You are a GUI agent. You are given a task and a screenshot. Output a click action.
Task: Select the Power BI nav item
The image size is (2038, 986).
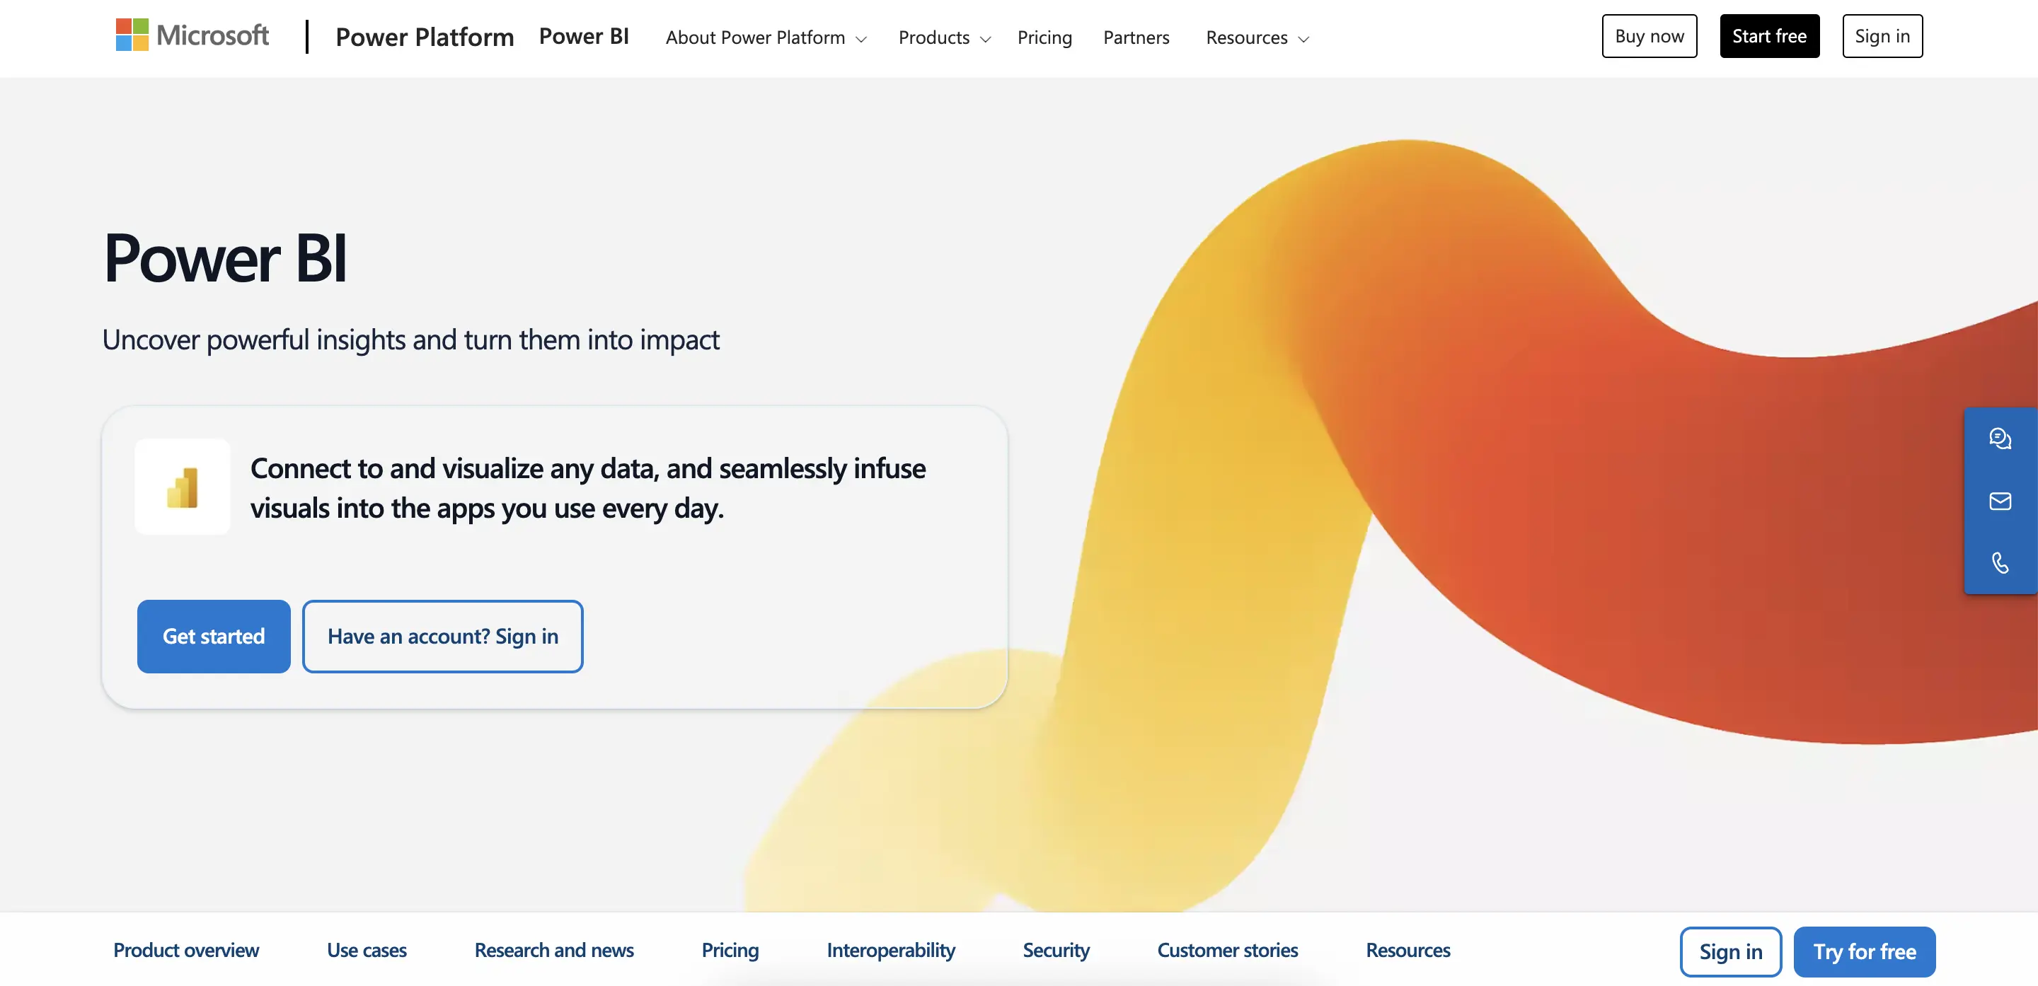(x=585, y=36)
